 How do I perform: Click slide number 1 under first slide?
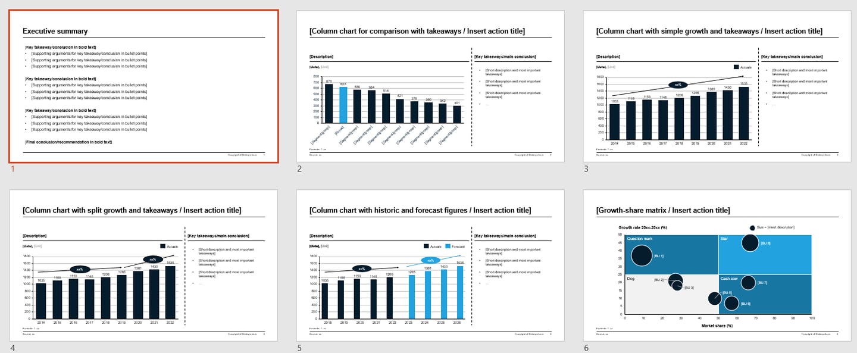point(12,169)
